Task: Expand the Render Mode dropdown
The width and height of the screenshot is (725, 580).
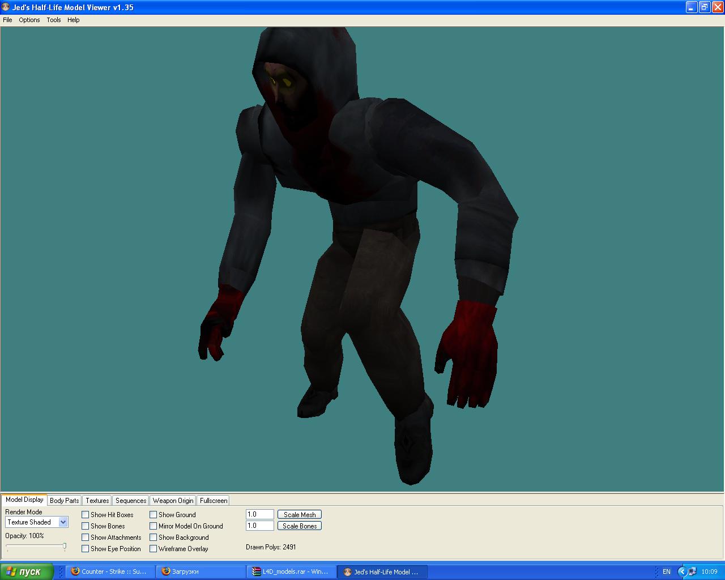Action: (63, 522)
